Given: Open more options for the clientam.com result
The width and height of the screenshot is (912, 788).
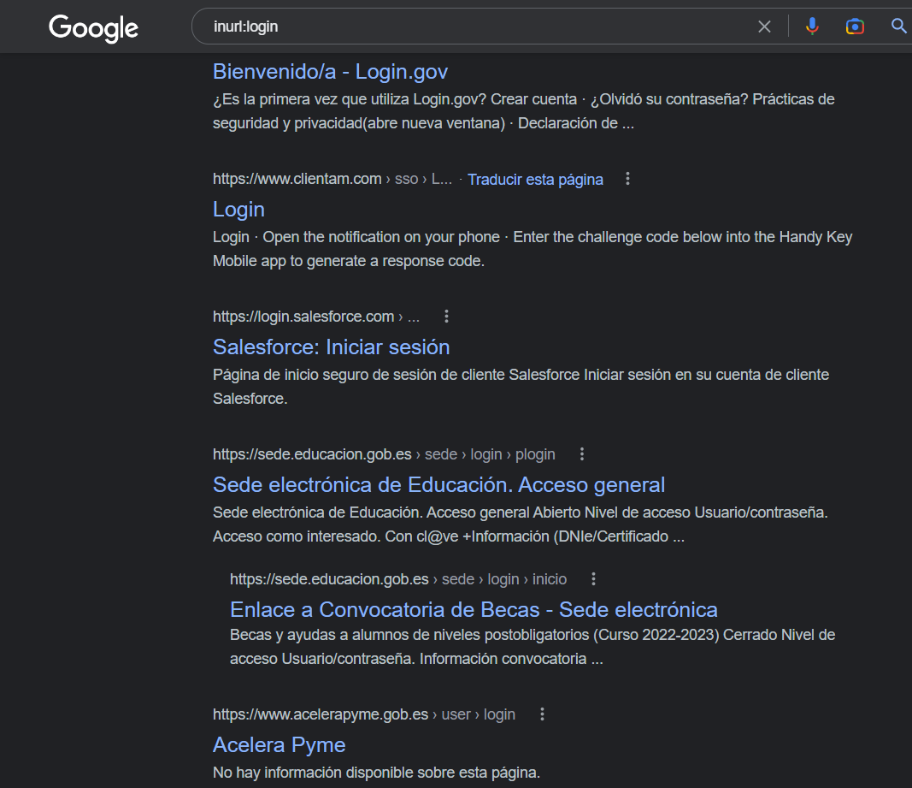Looking at the screenshot, I should point(627,179).
